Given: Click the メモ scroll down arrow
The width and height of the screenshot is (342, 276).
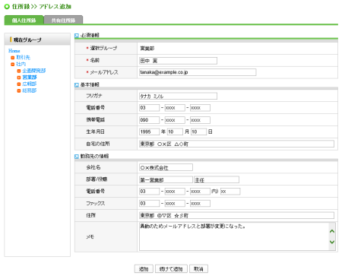Looking at the screenshot, I should pos(332,242).
